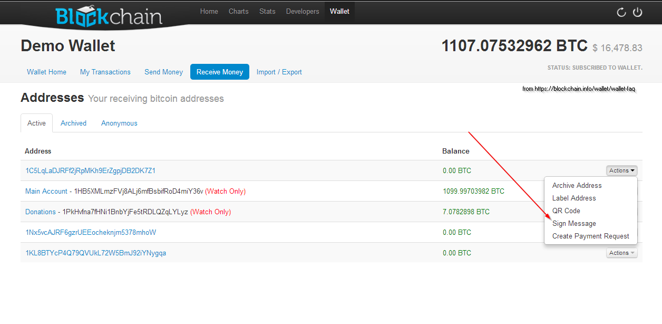Open address 1KL8BTYcP4Q79QVUkL72W5BmJ92iYNygqa

click(x=96, y=253)
